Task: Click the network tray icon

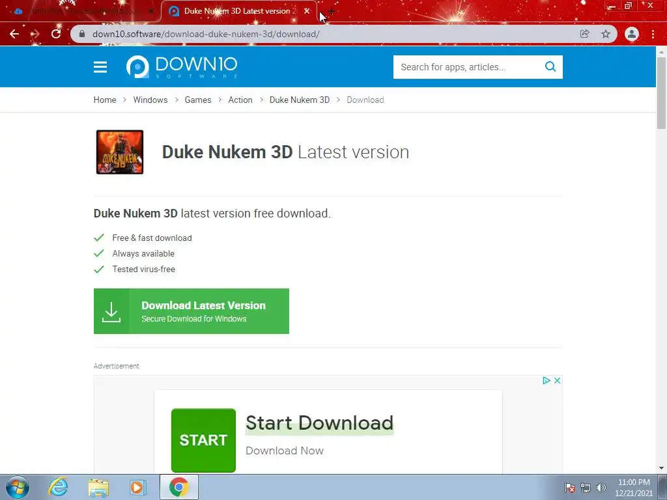Action: coord(586,488)
